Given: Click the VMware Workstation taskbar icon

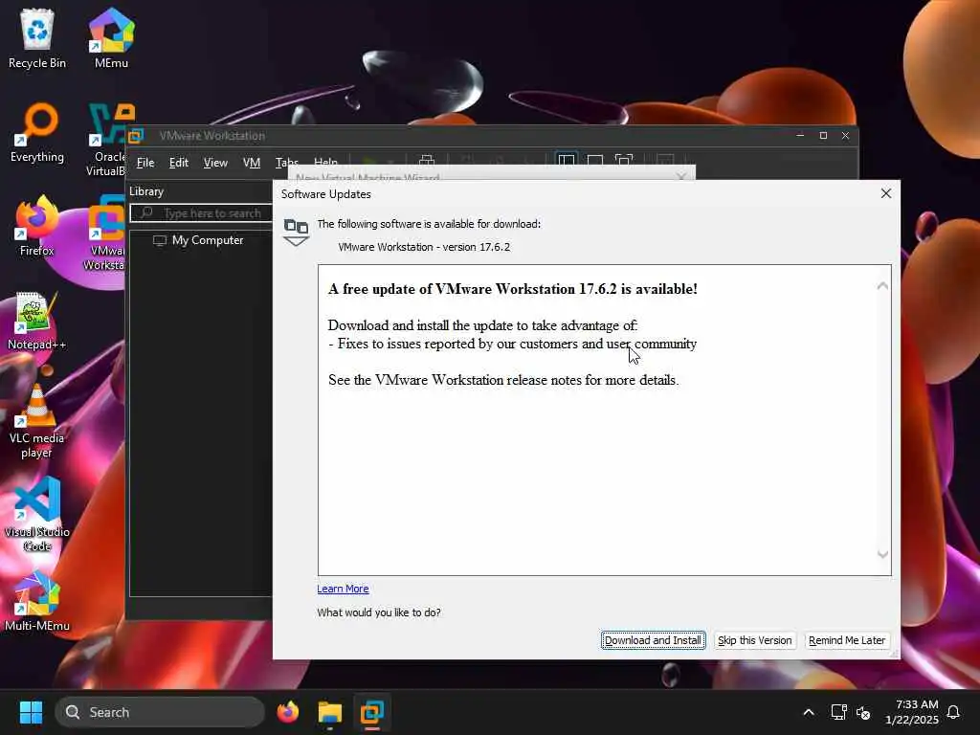Looking at the screenshot, I should [x=372, y=712].
